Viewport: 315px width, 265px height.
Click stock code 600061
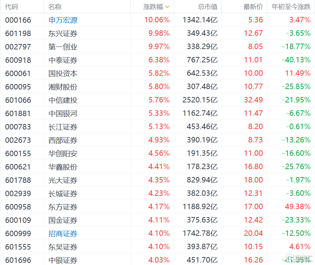(x=18, y=73)
